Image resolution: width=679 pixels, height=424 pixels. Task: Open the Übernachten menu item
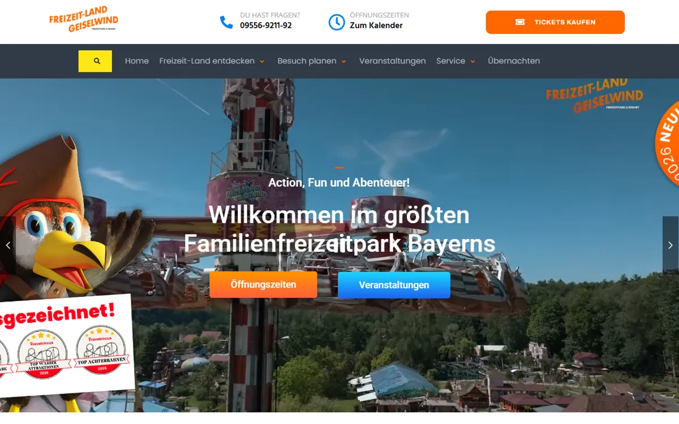tap(514, 61)
